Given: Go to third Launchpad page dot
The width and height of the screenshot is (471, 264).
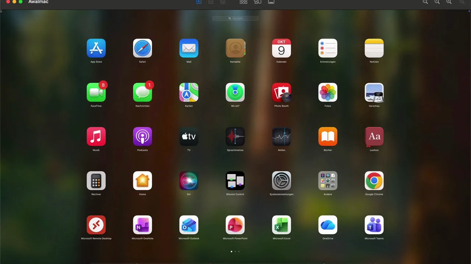Looking at the screenshot, I should [239, 252].
